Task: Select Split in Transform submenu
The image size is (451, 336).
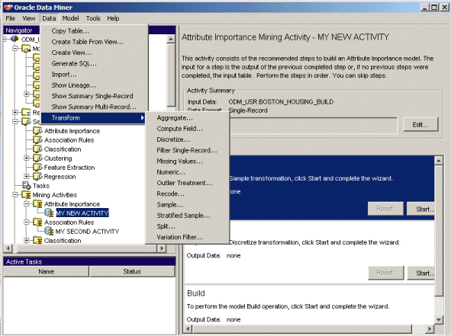Action: tap(188, 226)
